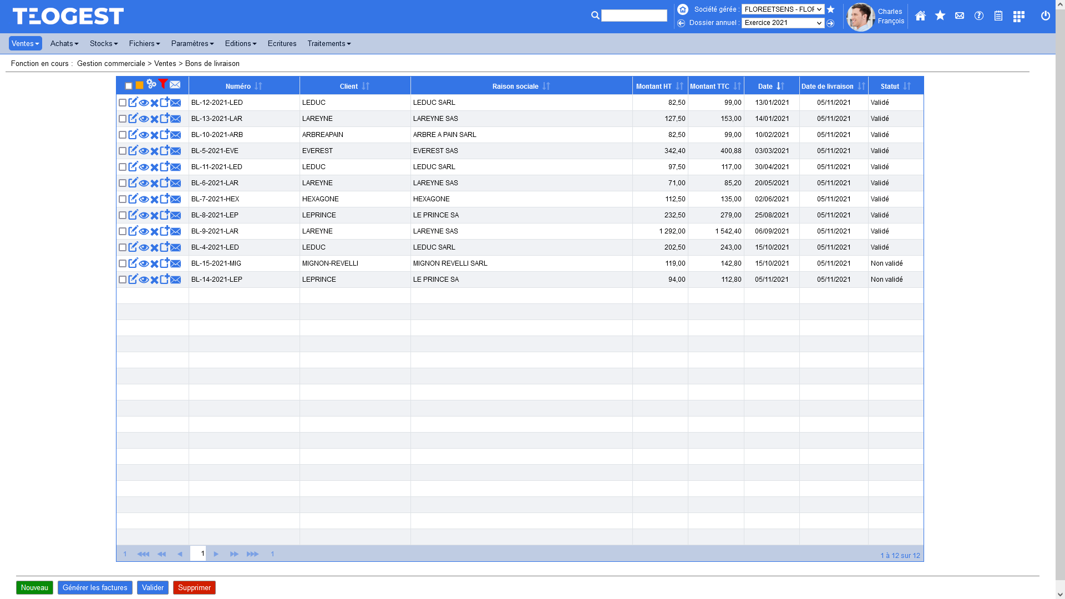Open the Ventes menu
The width and height of the screenshot is (1065, 599).
26,43
